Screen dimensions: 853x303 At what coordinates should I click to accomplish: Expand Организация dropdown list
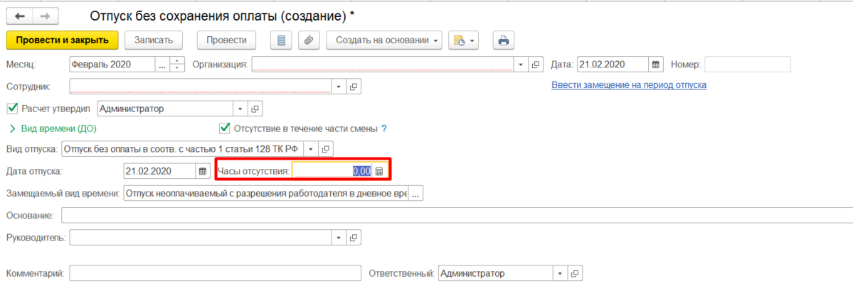tap(521, 65)
